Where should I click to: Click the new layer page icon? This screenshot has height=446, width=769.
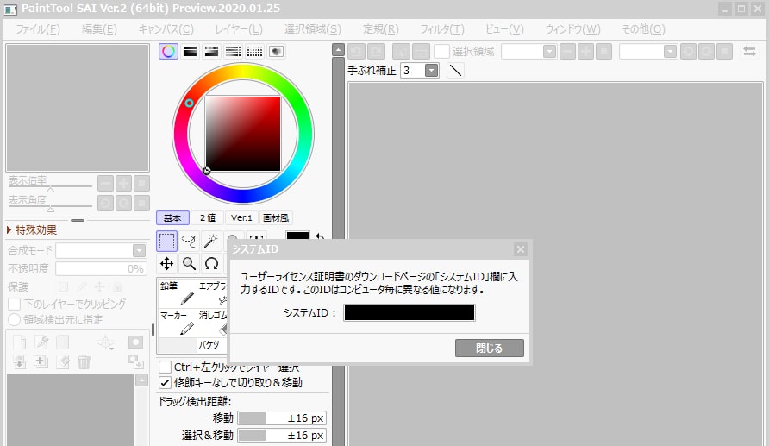pyautogui.click(x=19, y=342)
